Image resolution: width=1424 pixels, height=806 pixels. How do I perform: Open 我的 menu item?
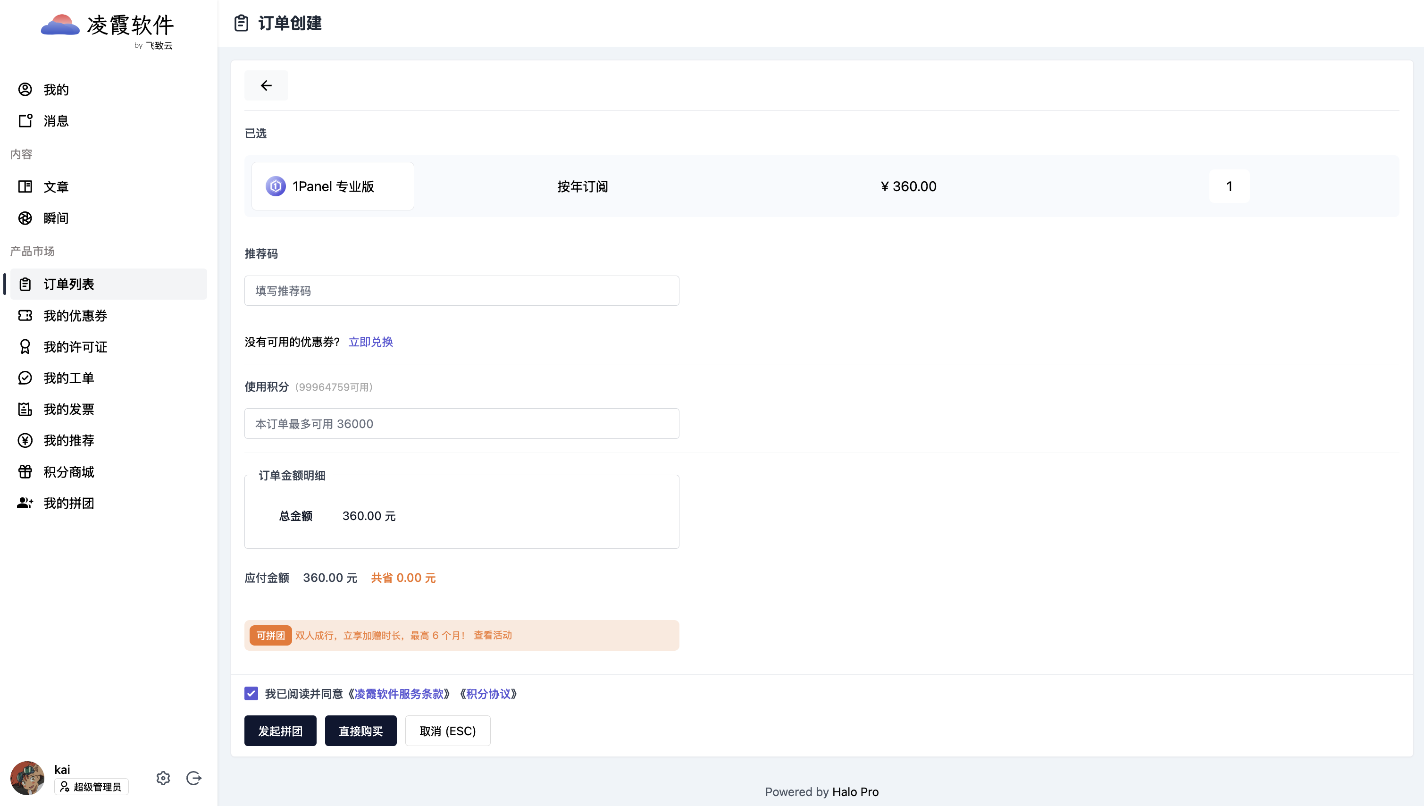[109, 89]
